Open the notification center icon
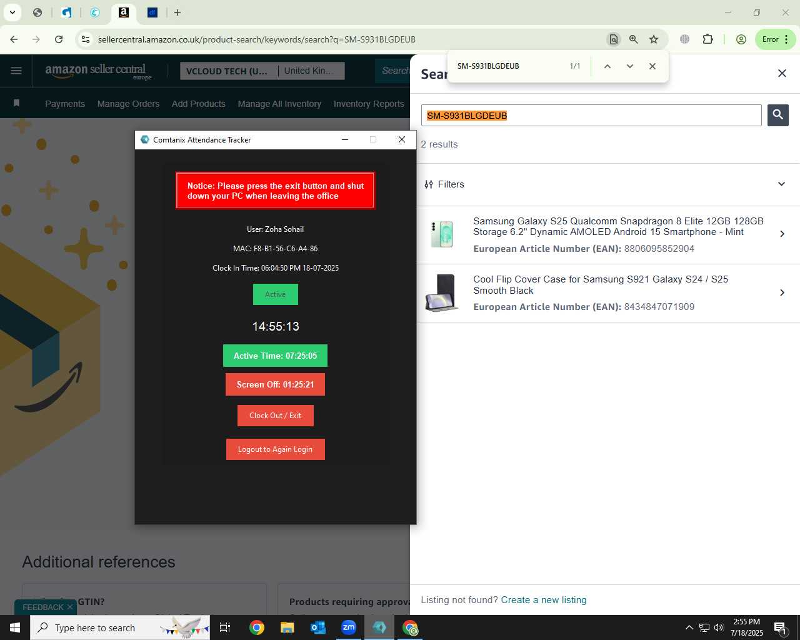 tap(781, 627)
